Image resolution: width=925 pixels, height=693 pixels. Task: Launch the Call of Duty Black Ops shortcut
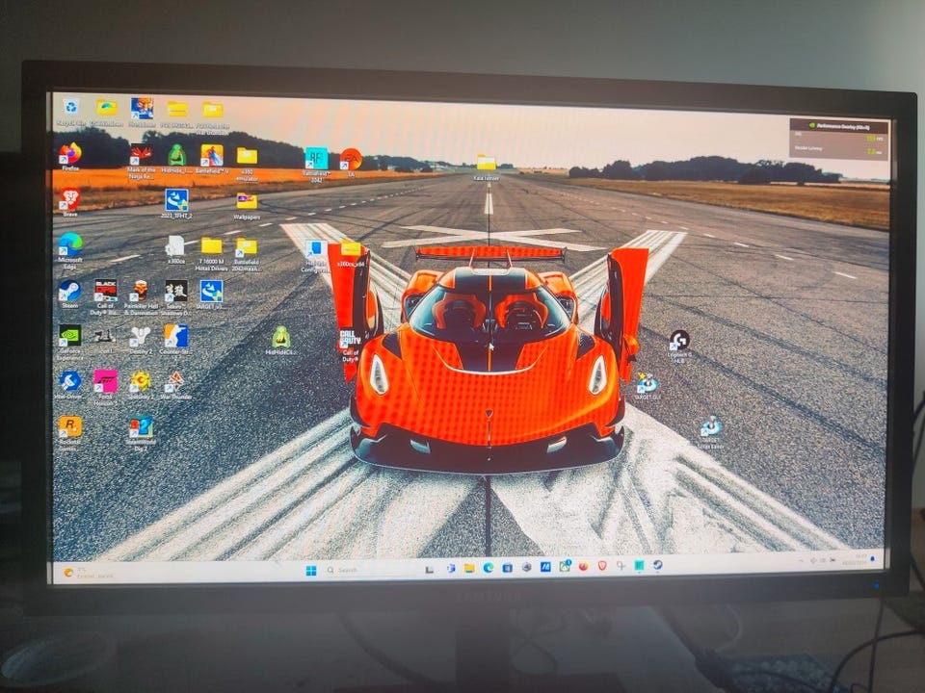coord(106,297)
